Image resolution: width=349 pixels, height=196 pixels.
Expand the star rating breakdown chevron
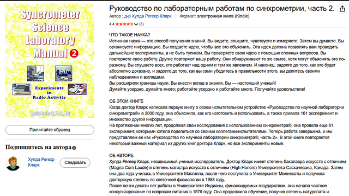click(x=136, y=24)
